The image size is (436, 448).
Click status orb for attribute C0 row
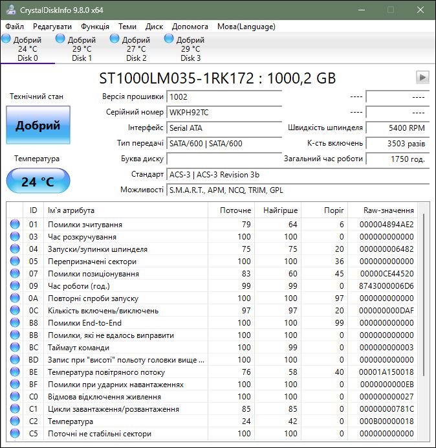[15, 396]
